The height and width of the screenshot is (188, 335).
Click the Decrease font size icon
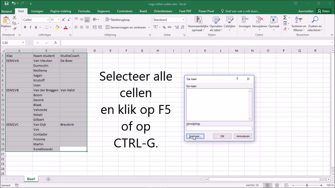click(x=69, y=20)
